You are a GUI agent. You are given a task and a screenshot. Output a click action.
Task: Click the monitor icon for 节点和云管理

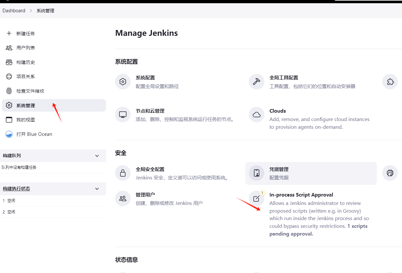[x=123, y=115]
